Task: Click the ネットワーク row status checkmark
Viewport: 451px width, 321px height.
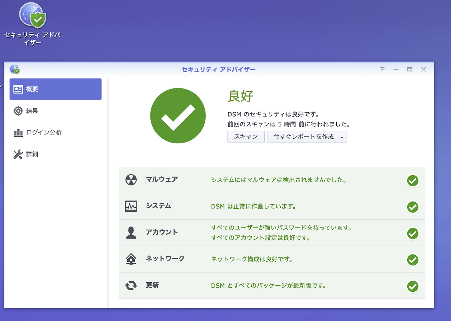Action: click(x=412, y=260)
